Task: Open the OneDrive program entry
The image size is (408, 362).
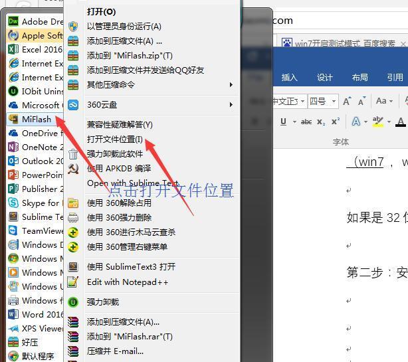Action: coord(35,133)
